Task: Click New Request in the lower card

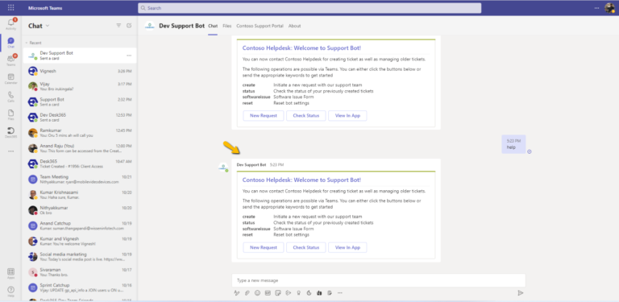Action: (263, 247)
